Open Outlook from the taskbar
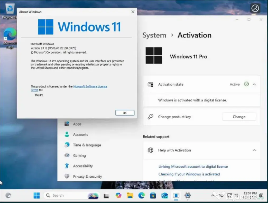 point(164,196)
